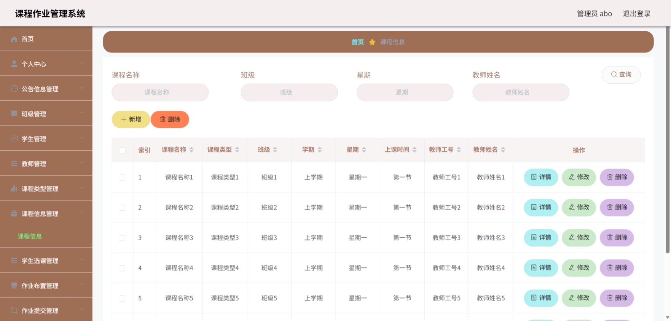
Task: Click the plus icon in the 新增 button
Action: coord(124,119)
